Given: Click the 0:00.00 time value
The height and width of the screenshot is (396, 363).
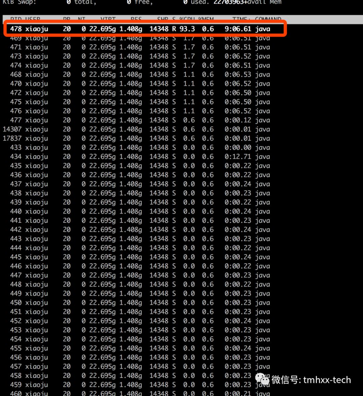Looking at the screenshot, I should coord(238,147).
